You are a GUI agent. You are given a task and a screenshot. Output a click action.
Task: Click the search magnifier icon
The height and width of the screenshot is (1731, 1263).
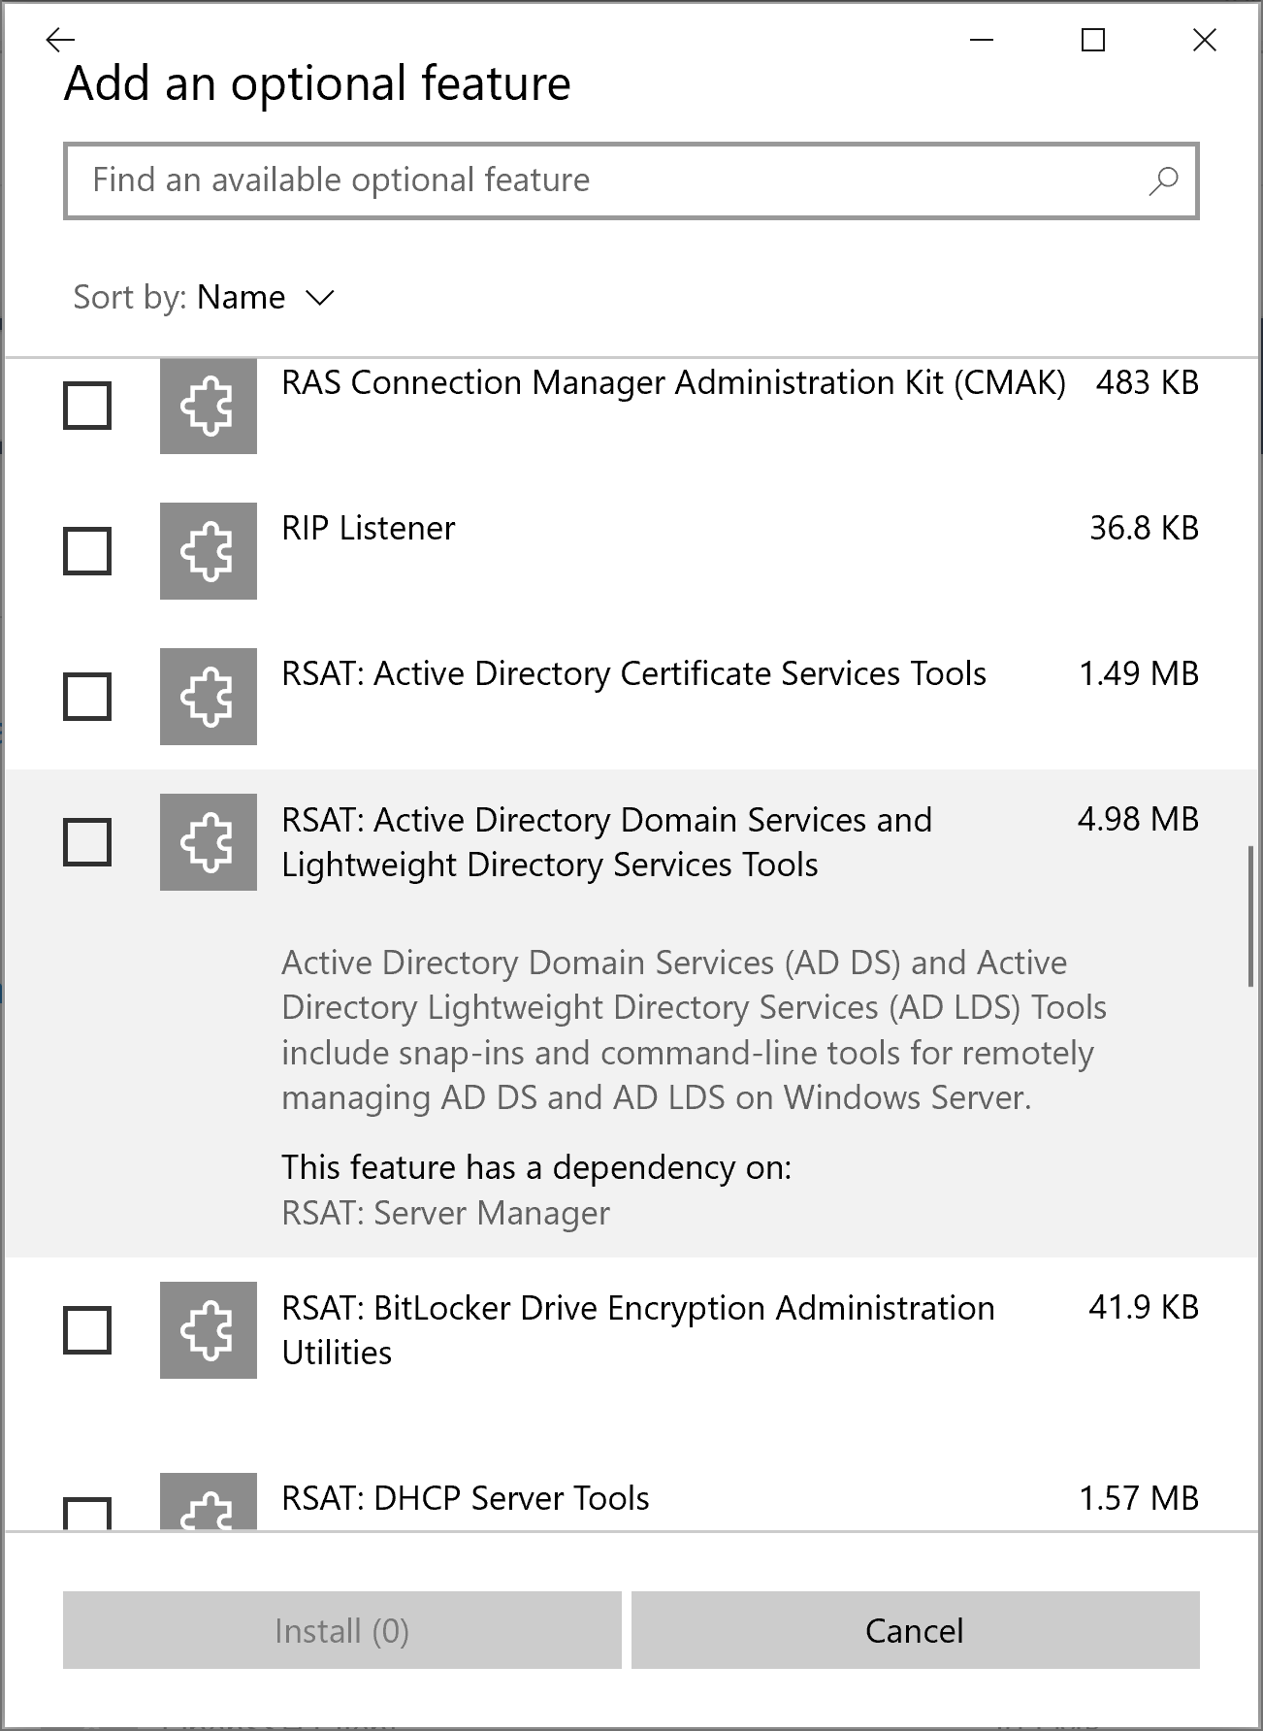pos(1163,180)
